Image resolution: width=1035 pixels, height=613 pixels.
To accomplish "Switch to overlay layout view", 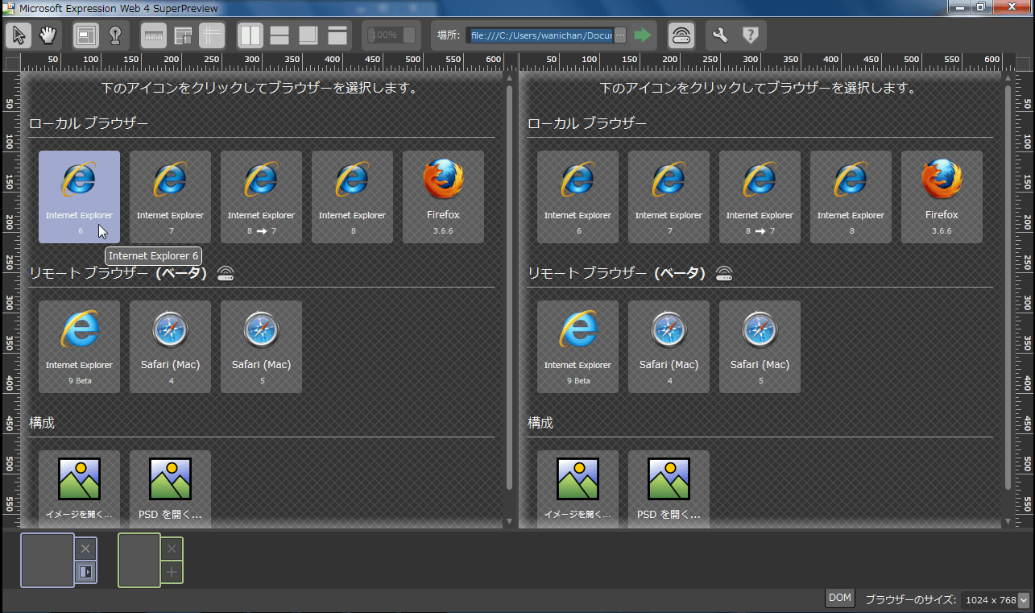I will point(308,35).
